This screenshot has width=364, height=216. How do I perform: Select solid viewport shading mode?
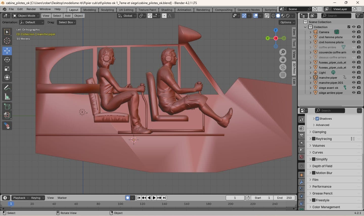pos(278,16)
